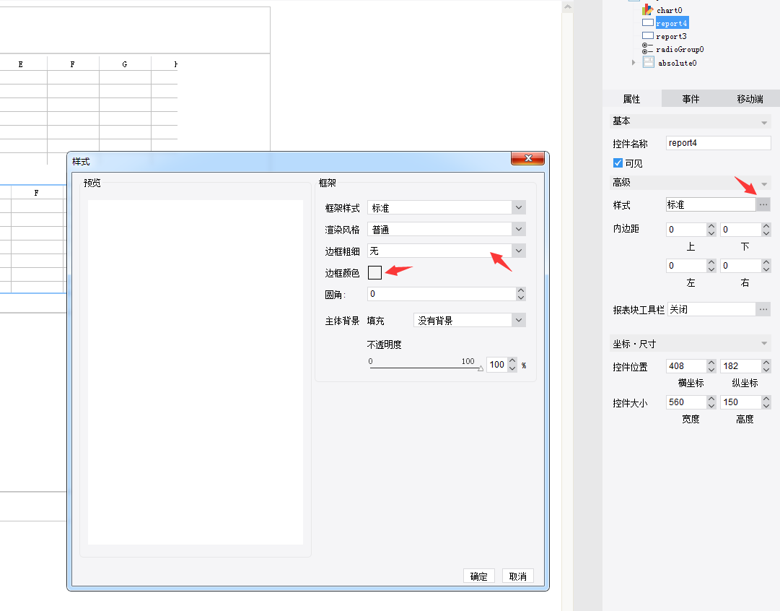Click the 横坐标 field showing 408

tap(686, 366)
